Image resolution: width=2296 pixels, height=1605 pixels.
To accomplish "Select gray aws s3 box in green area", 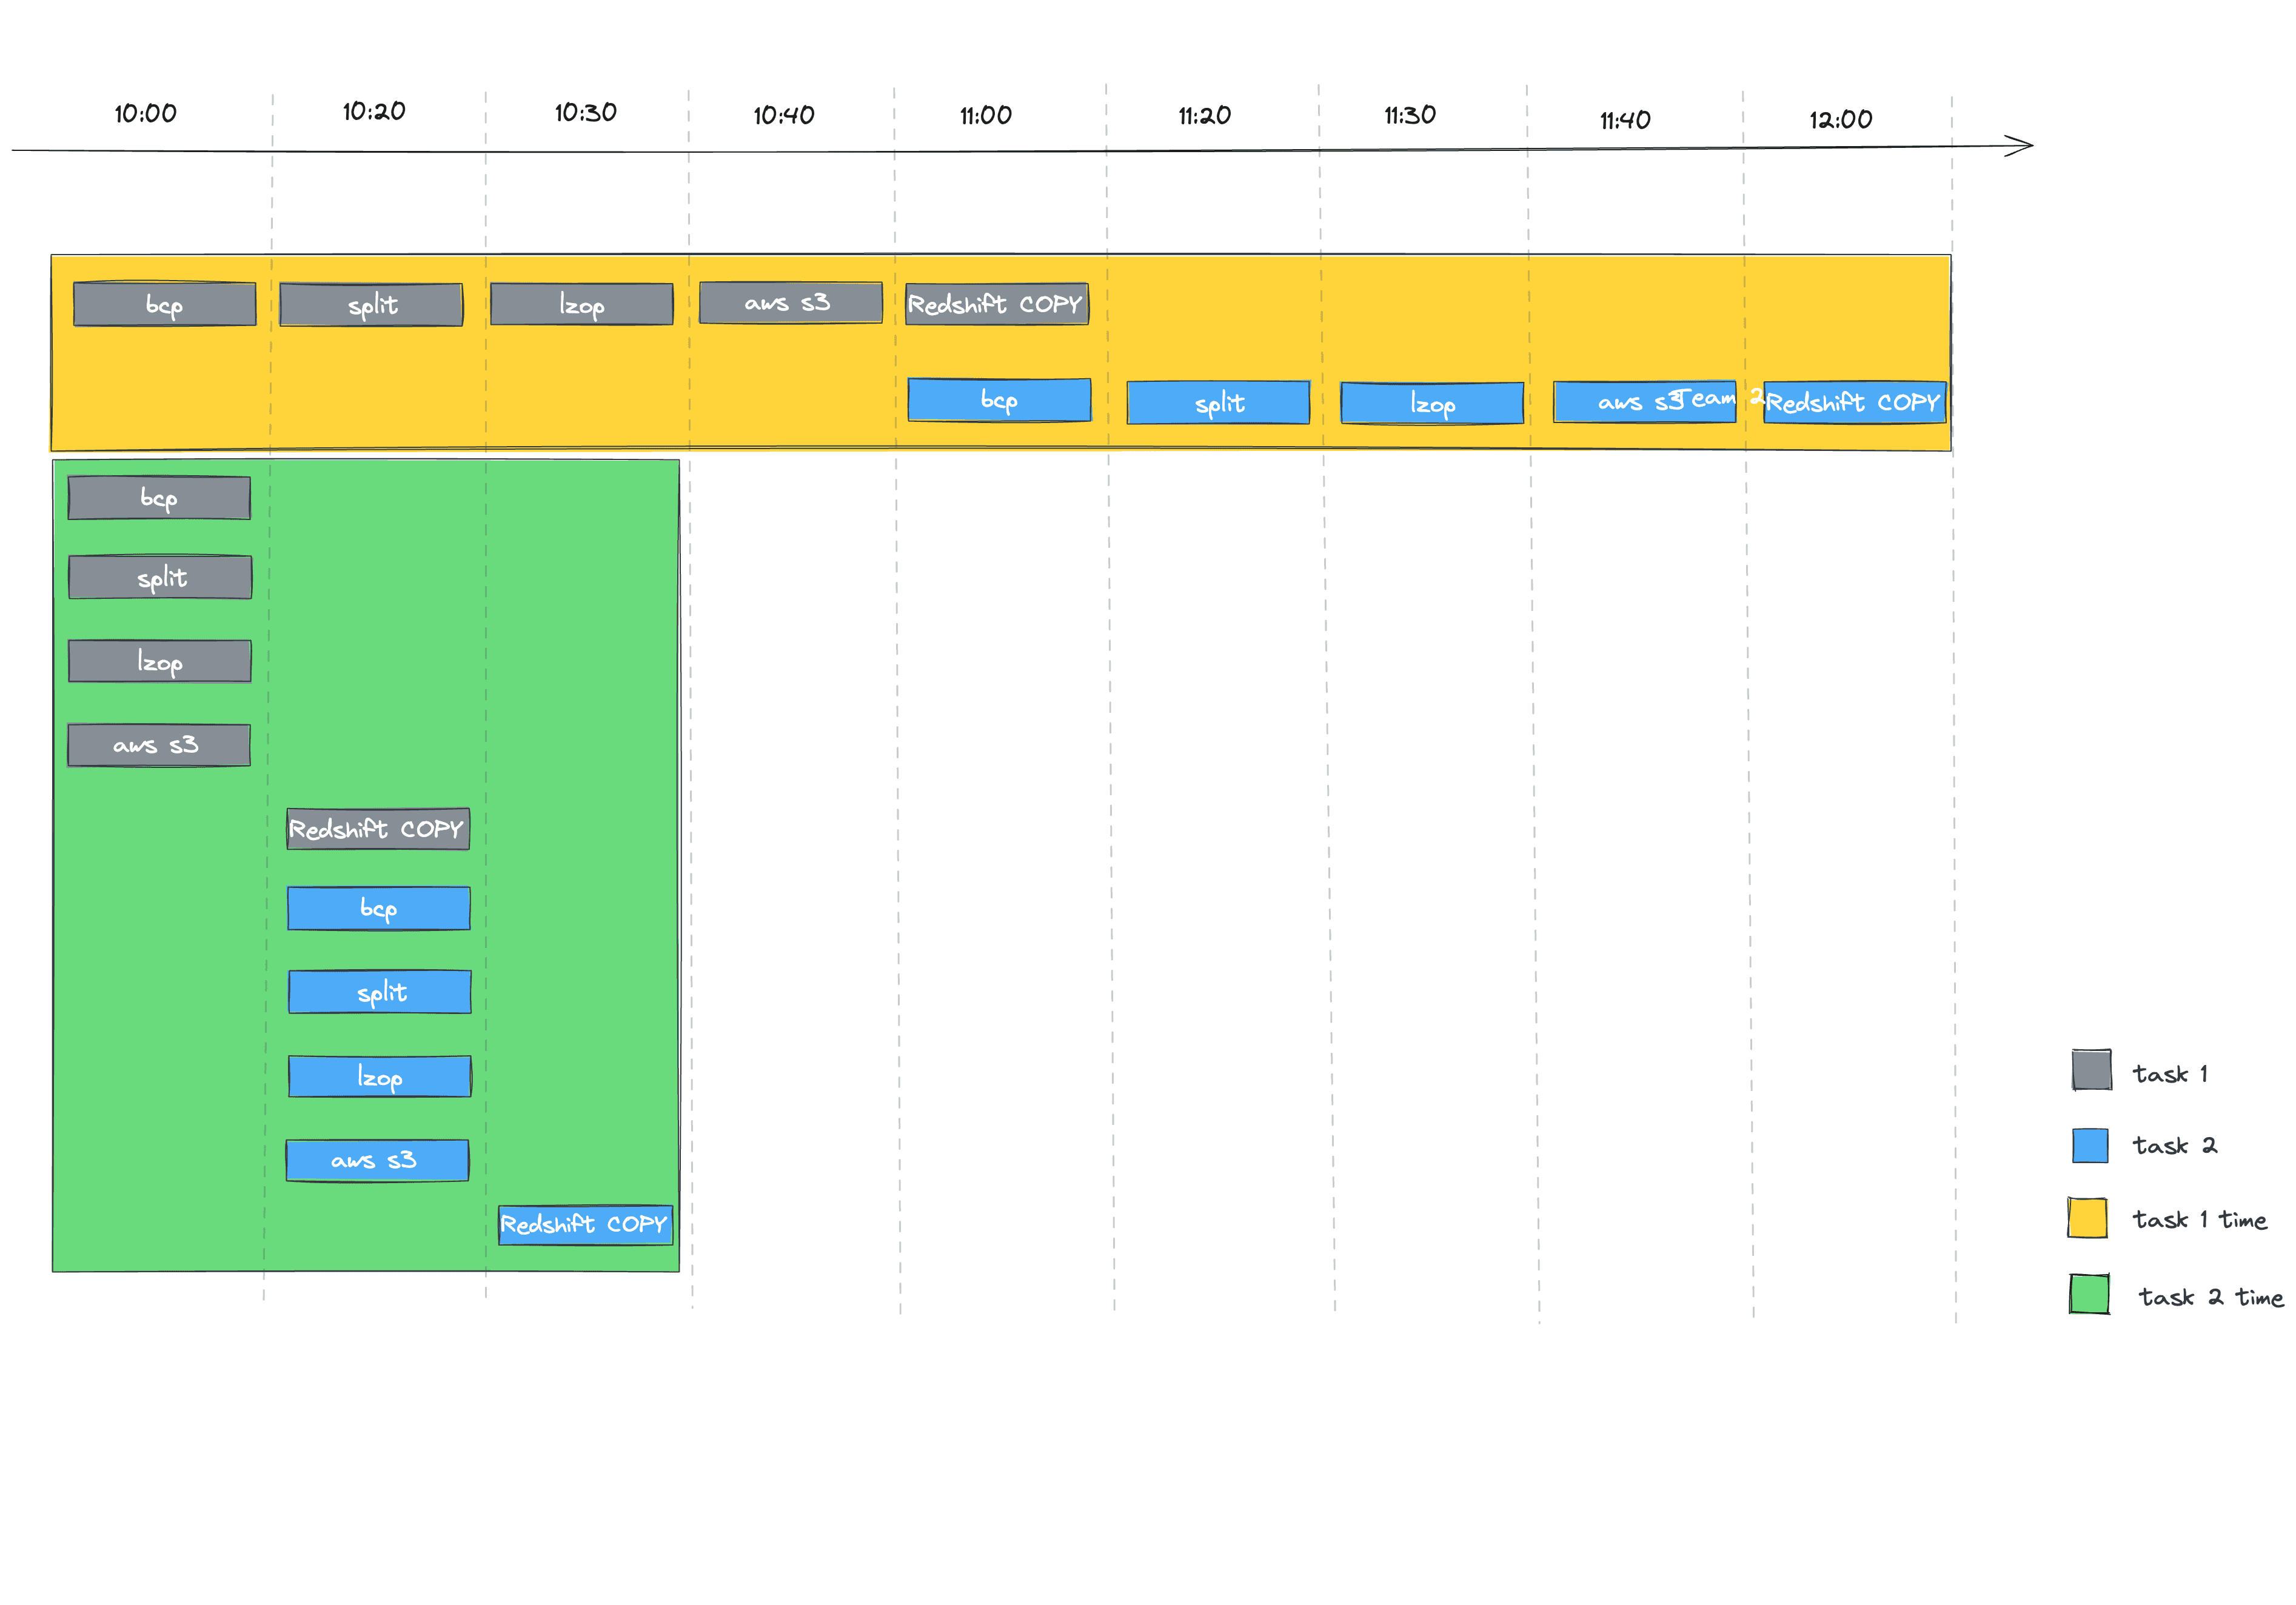I will click(159, 746).
